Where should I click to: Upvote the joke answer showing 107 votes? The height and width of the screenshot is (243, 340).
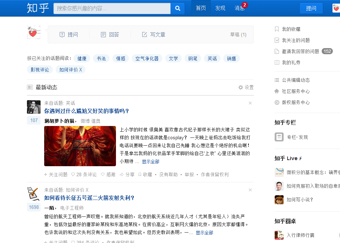point(33,120)
